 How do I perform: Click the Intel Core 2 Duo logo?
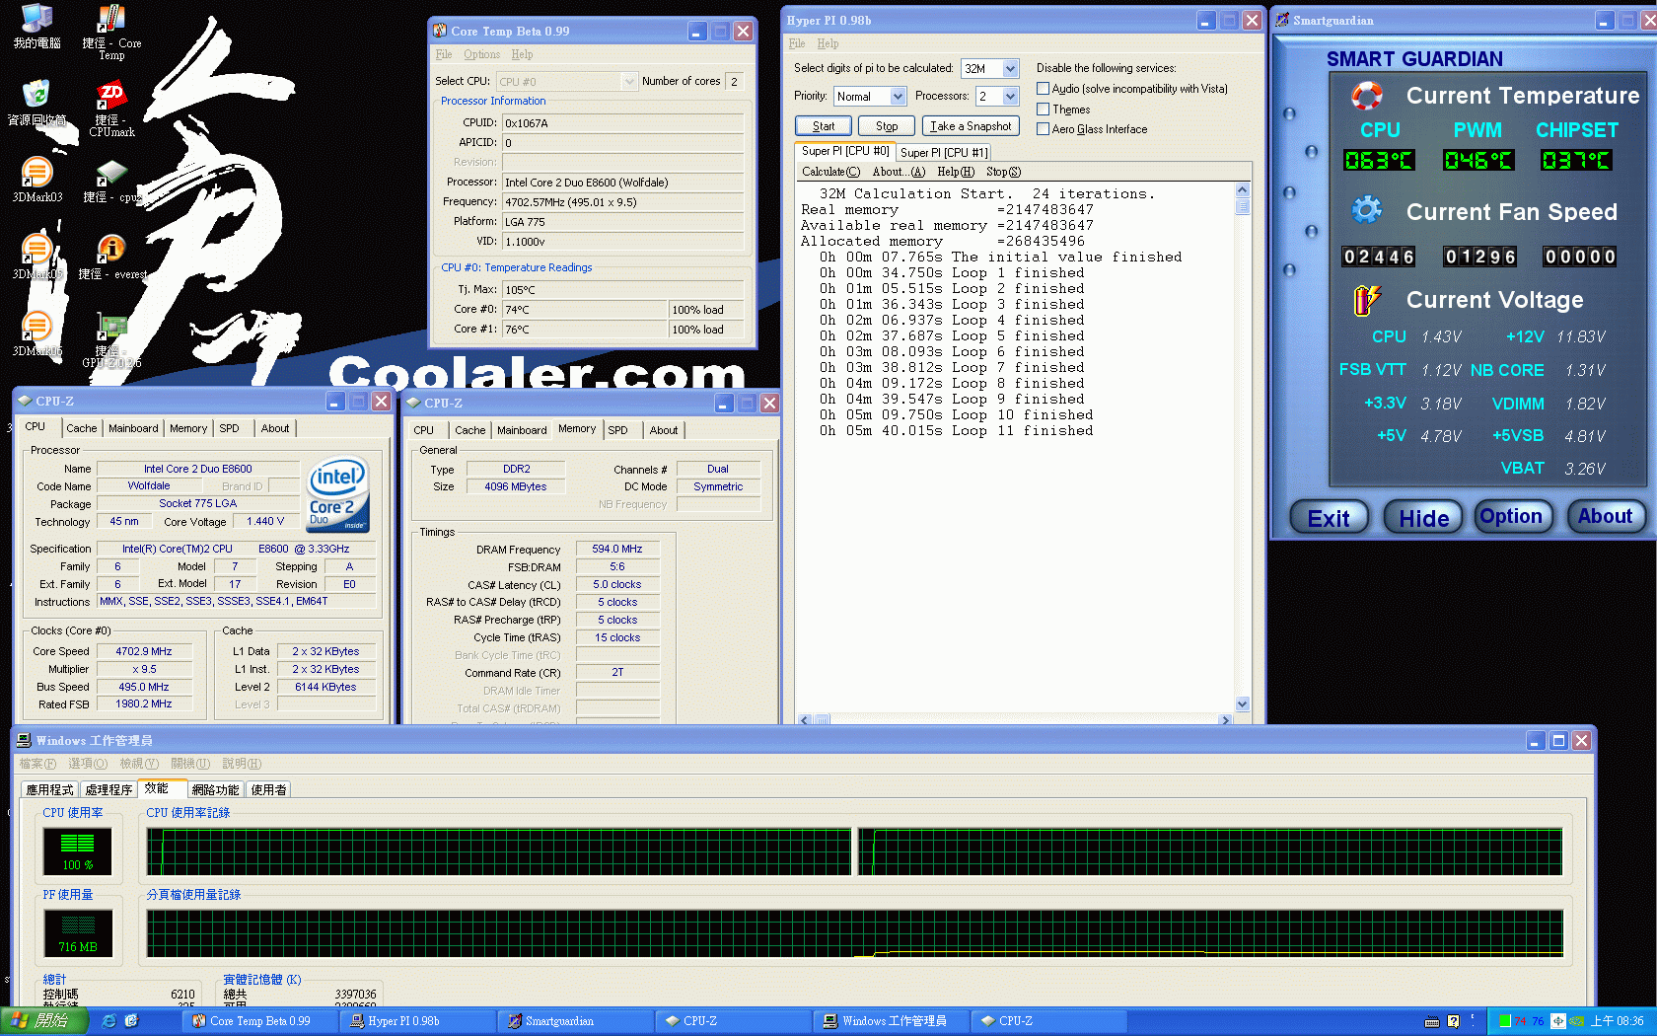coord(337,493)
